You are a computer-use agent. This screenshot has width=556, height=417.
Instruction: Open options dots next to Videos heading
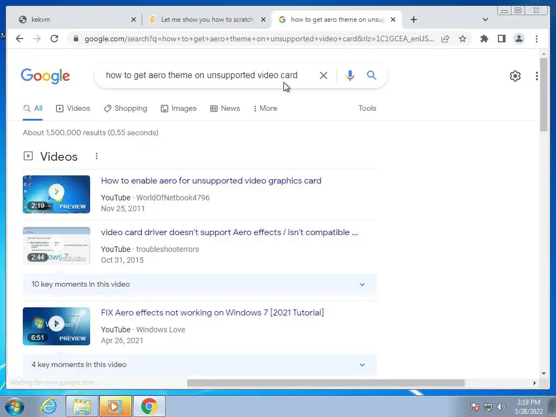pyautogui.click(x=97, y=156)
